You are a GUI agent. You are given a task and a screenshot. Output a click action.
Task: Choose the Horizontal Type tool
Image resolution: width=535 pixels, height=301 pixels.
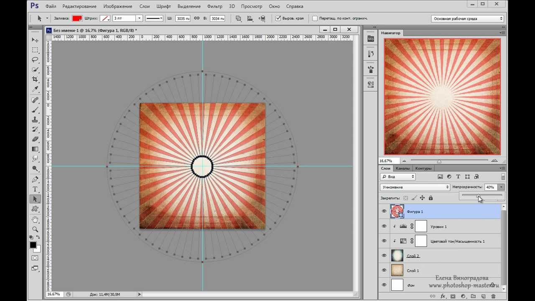pos(35,189)
